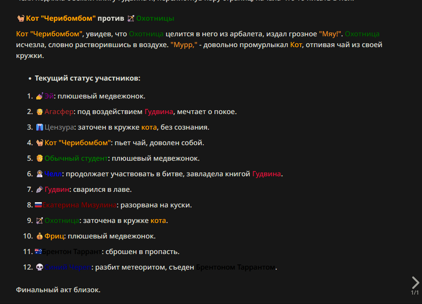Click the name Агасфер in list
The width and height of the screenshot is (422, 304).
(x=59, y=112)
